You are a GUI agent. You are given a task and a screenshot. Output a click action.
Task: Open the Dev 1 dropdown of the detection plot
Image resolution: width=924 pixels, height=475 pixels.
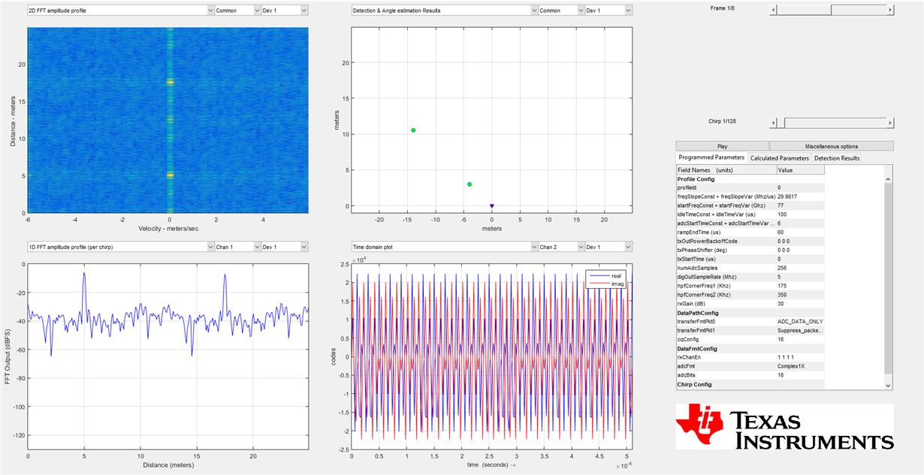(x=608, y=11)
